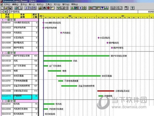Click the Find binoculars icon

(45, 8)
